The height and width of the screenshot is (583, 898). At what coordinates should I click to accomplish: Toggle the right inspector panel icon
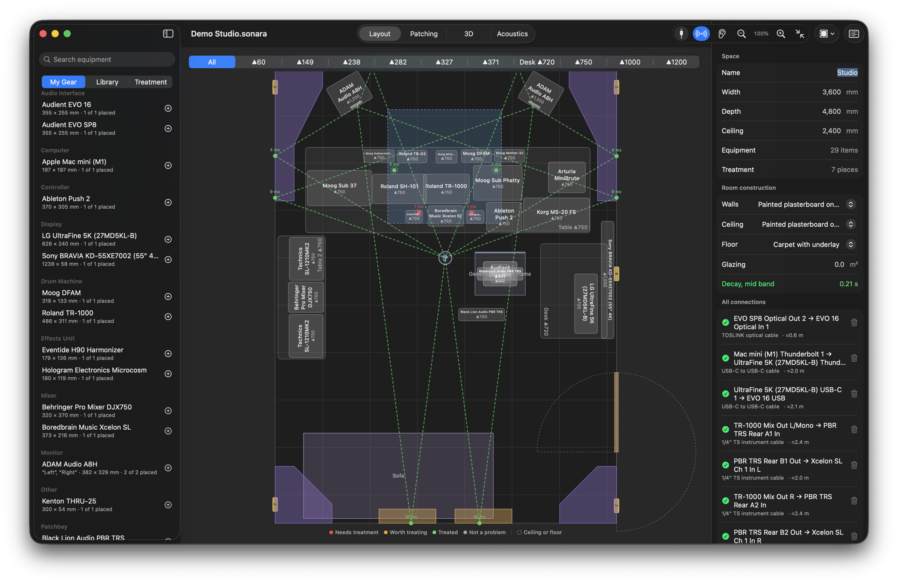pyautogui.click(x=853, y=34)
